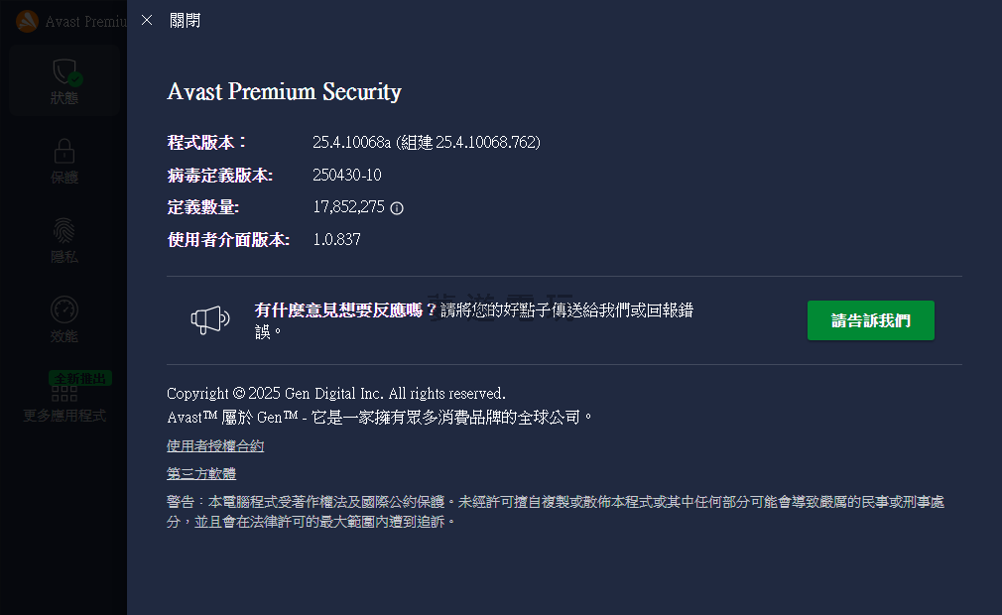The image size is (1002, 615).
Task: Open the 狀態 status shield icon
Action: click(x=65, y=72)
